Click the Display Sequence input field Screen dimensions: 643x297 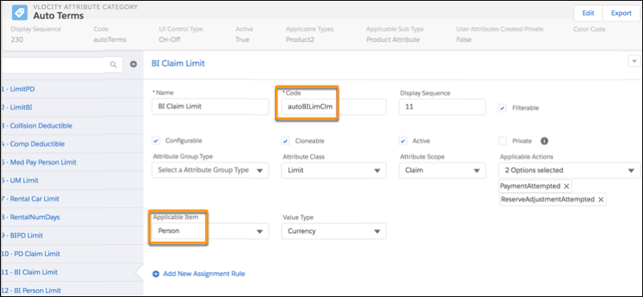[442, 107]
